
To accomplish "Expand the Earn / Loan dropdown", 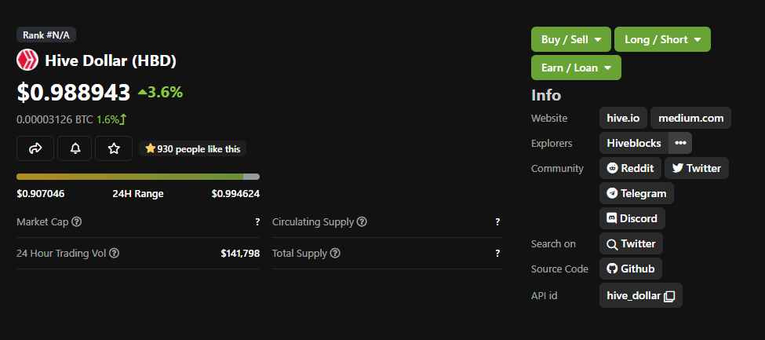I will click(576, 68).
